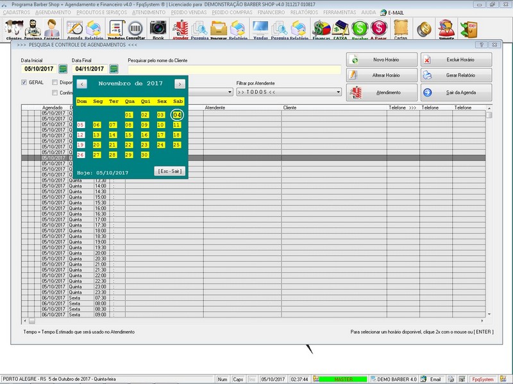Open Relatório icon next to Procurar
Screen dimensions: 513x384
(238, 29)
